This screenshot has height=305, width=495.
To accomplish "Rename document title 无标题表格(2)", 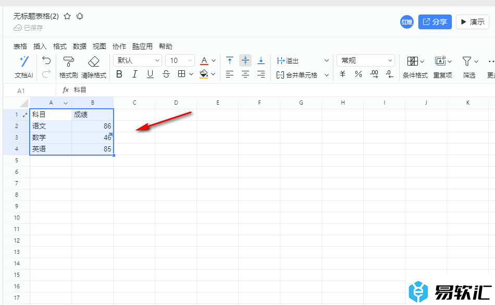I will (x=36, y=17).
